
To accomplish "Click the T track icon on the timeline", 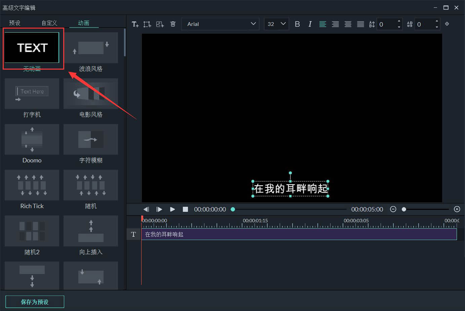I will point(133,234).
